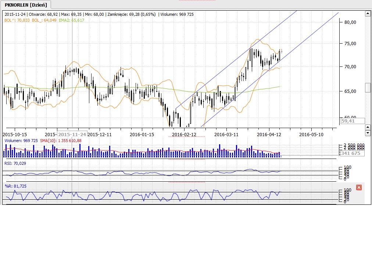Screen dimensions: 372x254
Task: Click the lower scroll-up arrow above the down arrow
Action: click(367, 127)
